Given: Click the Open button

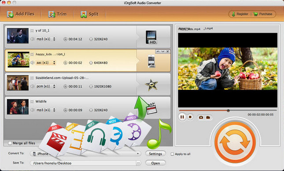Looking at the screenshot, I should [155, 163].
